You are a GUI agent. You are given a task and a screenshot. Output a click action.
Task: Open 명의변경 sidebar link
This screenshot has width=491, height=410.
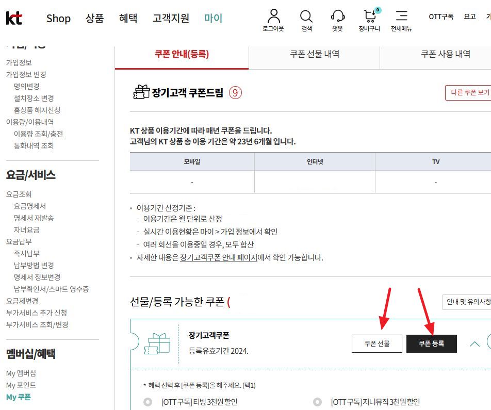coord(27,87)
